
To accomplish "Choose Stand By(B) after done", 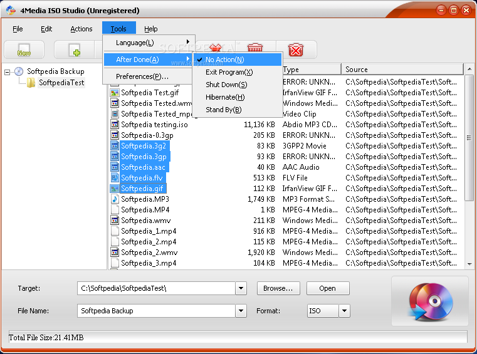I will (238, 110).
